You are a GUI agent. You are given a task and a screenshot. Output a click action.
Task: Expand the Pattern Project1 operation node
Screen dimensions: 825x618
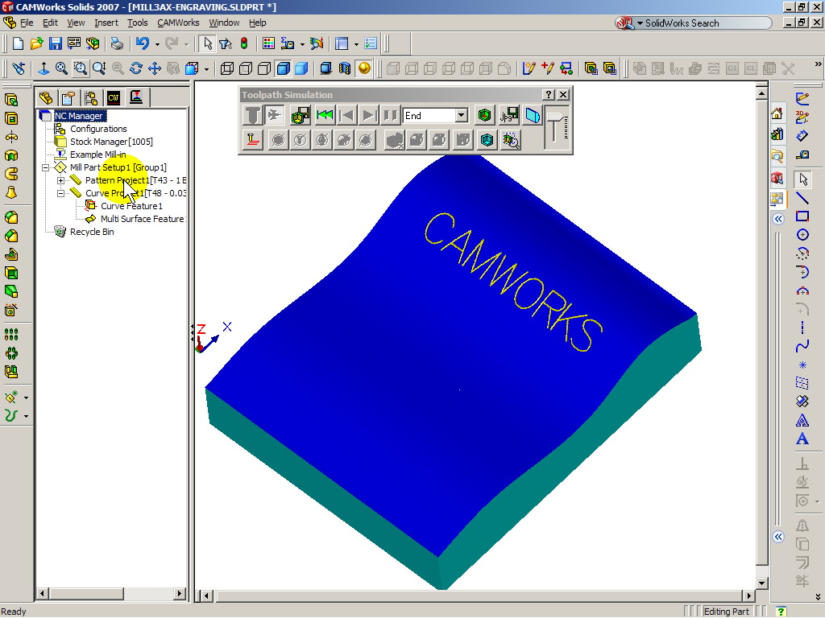coord(61,180)
